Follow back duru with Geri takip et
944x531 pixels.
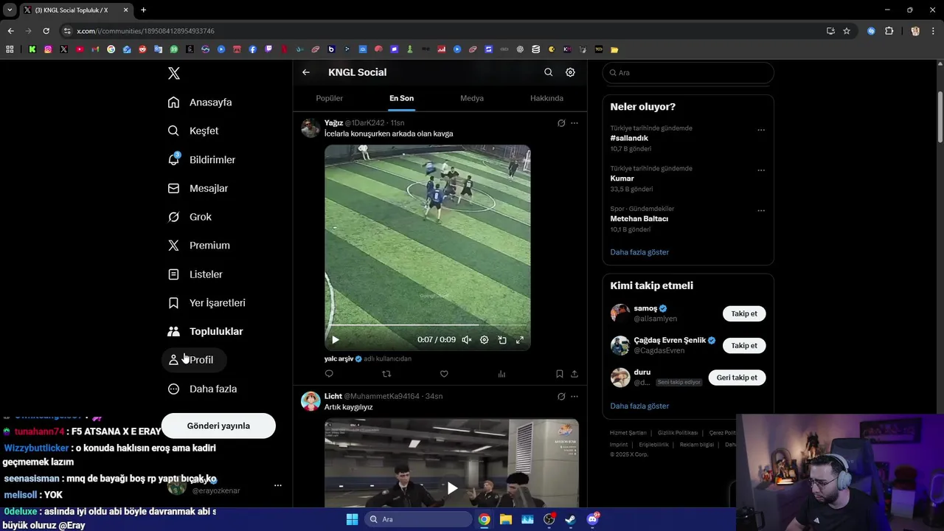pyautogui.click(x=737, y=378)
